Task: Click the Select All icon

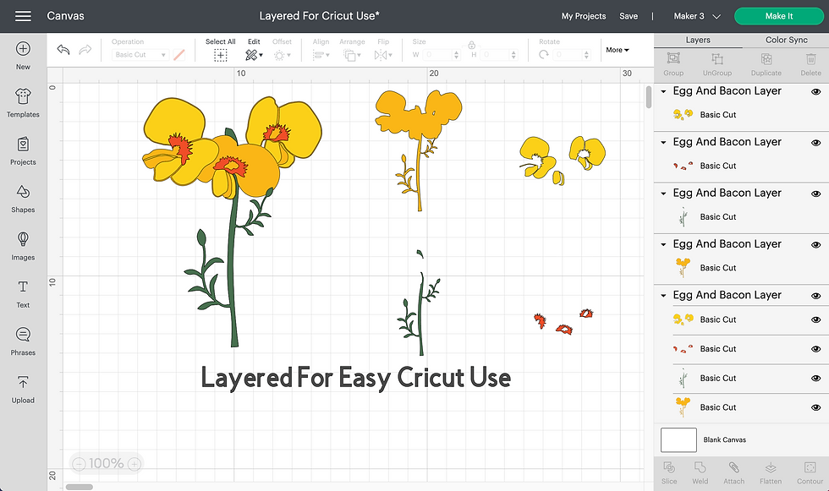Action: coord(221,55)
